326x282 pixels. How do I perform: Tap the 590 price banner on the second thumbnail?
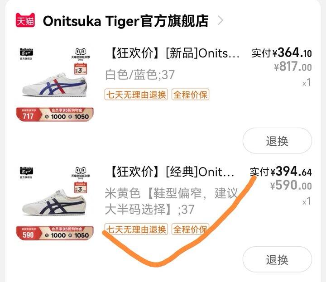[x=55, y=233]
